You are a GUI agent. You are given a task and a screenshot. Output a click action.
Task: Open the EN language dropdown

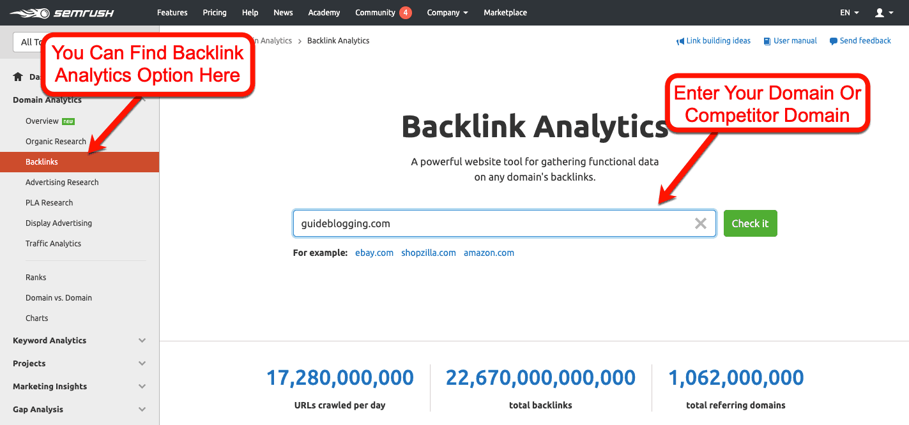point(849,13)
